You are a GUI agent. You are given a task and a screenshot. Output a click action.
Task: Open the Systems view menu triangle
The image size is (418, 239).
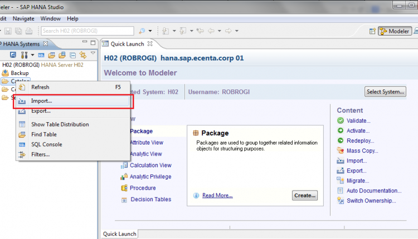coord(93,53)
